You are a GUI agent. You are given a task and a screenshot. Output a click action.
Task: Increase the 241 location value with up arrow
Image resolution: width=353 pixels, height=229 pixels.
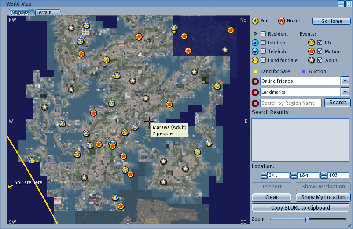[x=264, y=174]
